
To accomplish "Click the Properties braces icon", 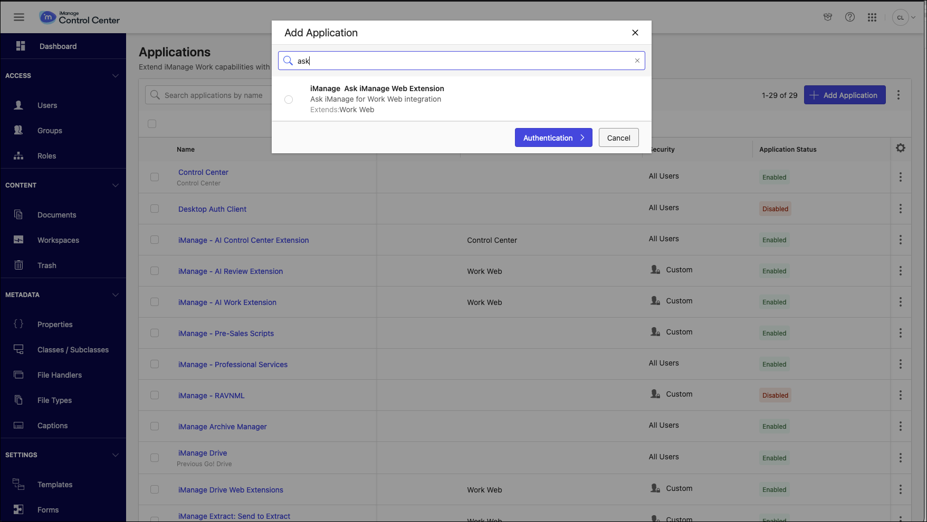I will [18, 324].
